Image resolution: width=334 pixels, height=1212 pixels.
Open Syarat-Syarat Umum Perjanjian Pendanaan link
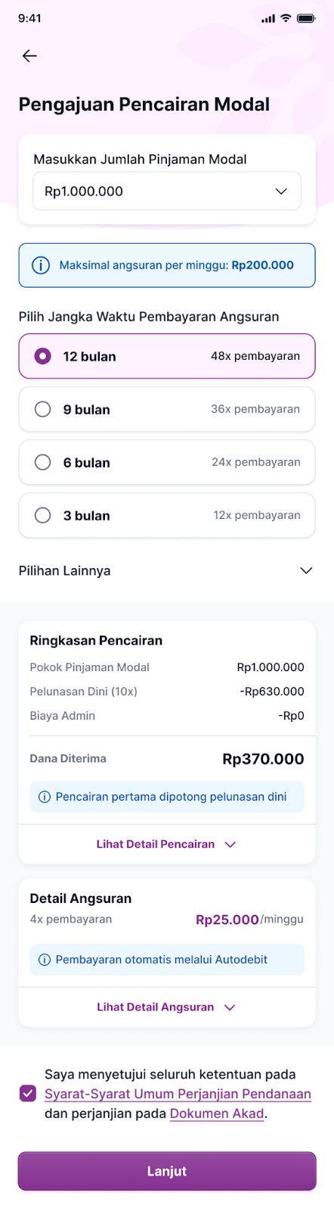[x=178, y=1094]
